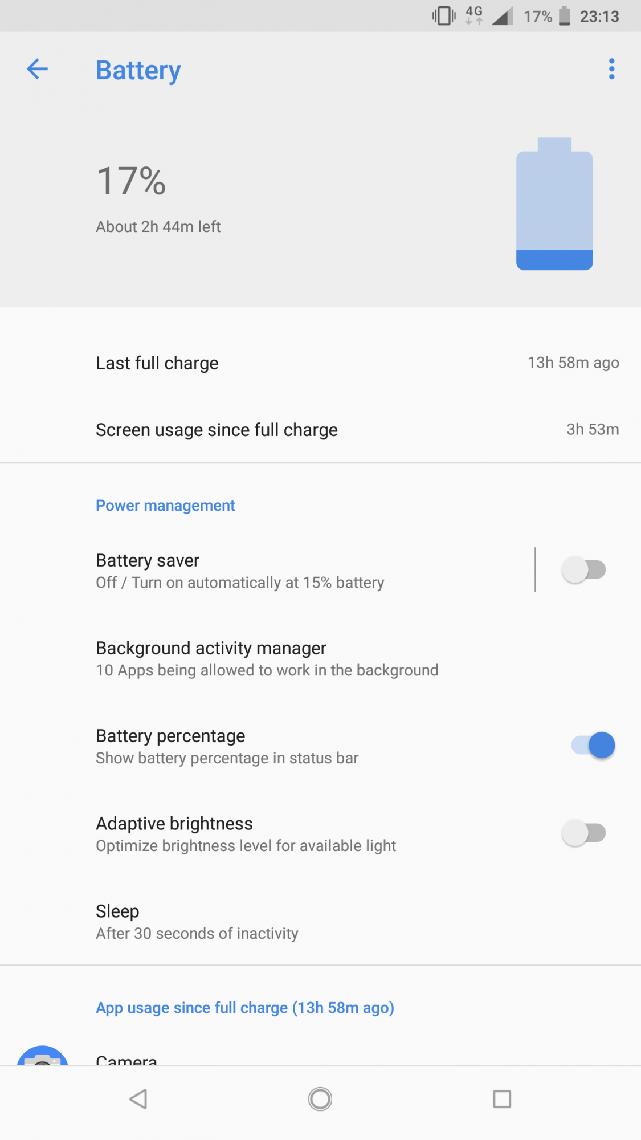
Task: Disable the Battery percentage switch
Action: pos(593,745)
